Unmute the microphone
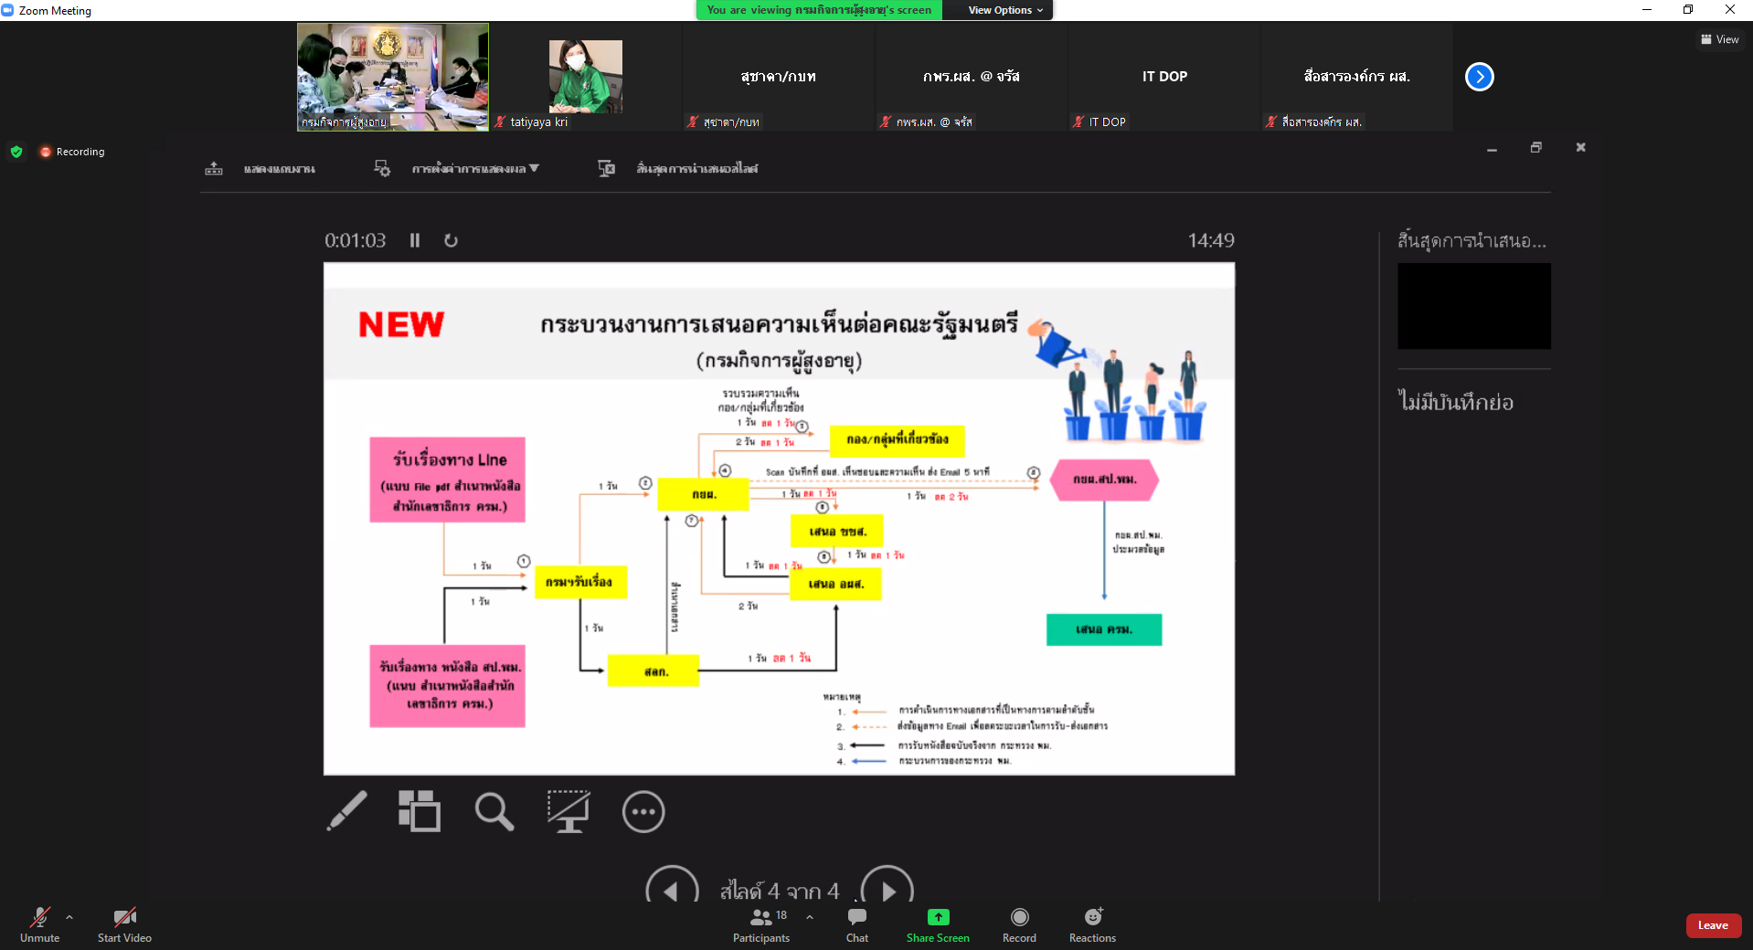 pos(39,924)
